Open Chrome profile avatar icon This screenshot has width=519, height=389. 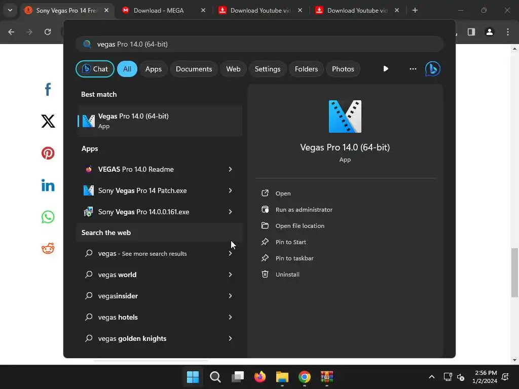coord(490,32)
